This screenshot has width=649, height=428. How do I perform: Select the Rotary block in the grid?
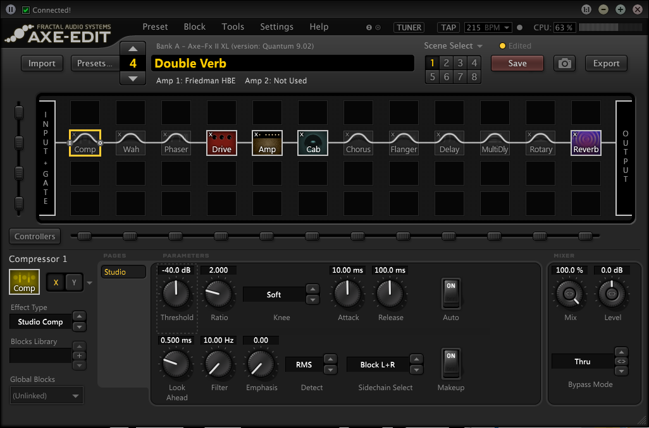(x=541, y=143)
